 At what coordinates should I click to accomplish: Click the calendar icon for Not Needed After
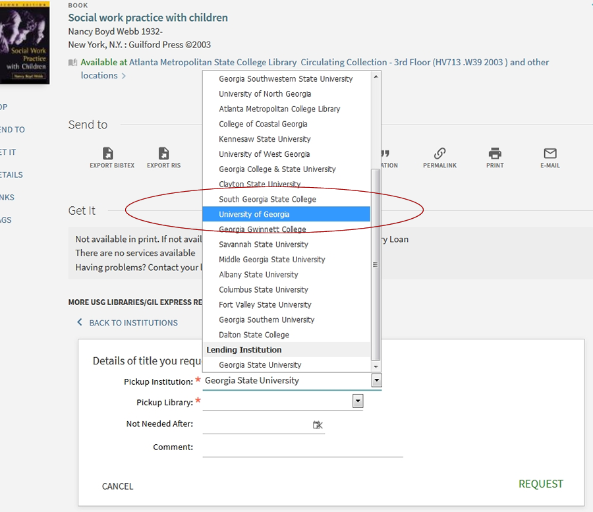tap(318, 425)
